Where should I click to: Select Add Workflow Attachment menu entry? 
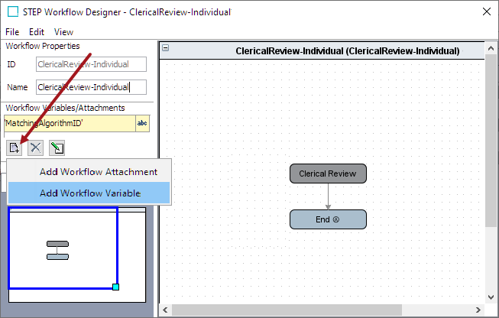pos(98,172)
